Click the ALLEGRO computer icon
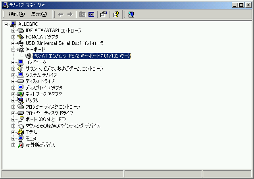 [13, 24]
